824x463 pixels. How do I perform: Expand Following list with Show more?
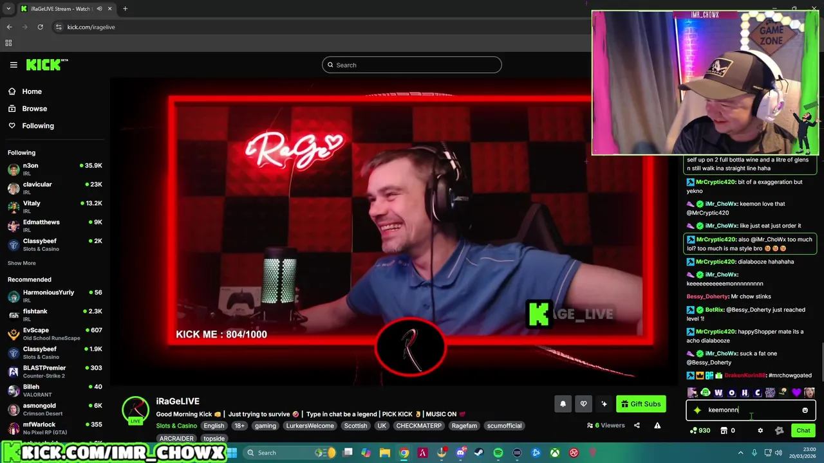pyautogui.click(x=21, y=263)
